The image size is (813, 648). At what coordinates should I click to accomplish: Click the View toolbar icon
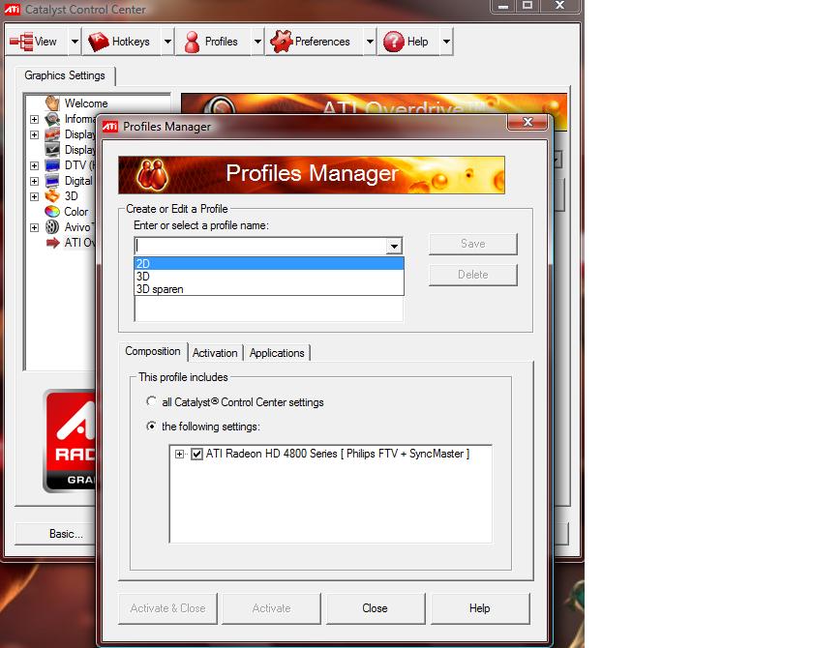[x=21, y=42]
